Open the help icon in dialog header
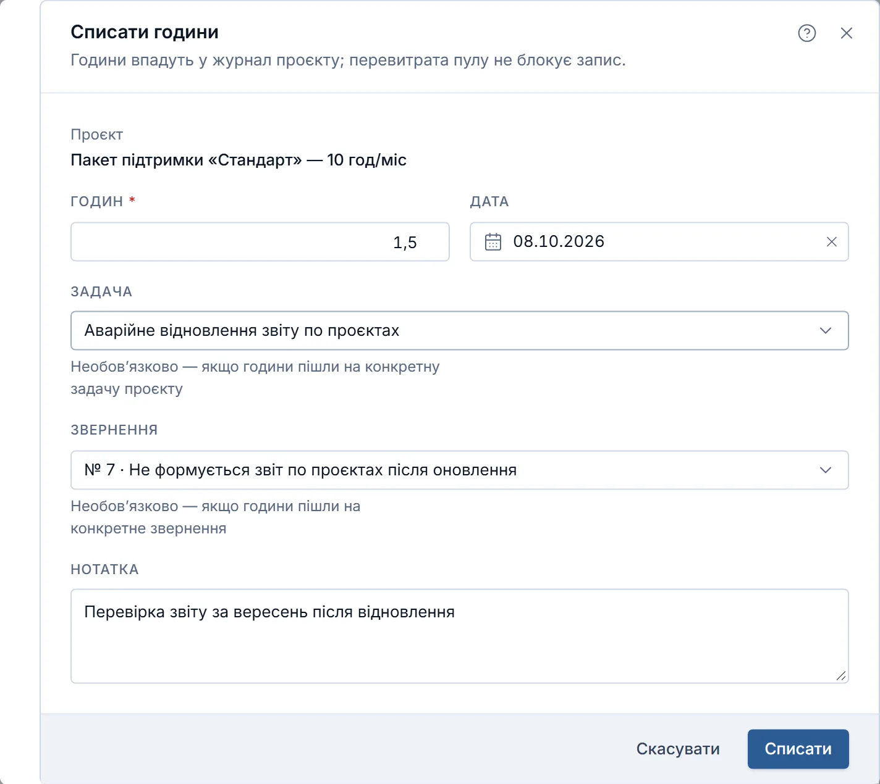Viewport: 880px width, 784px height. click(807, 33)
